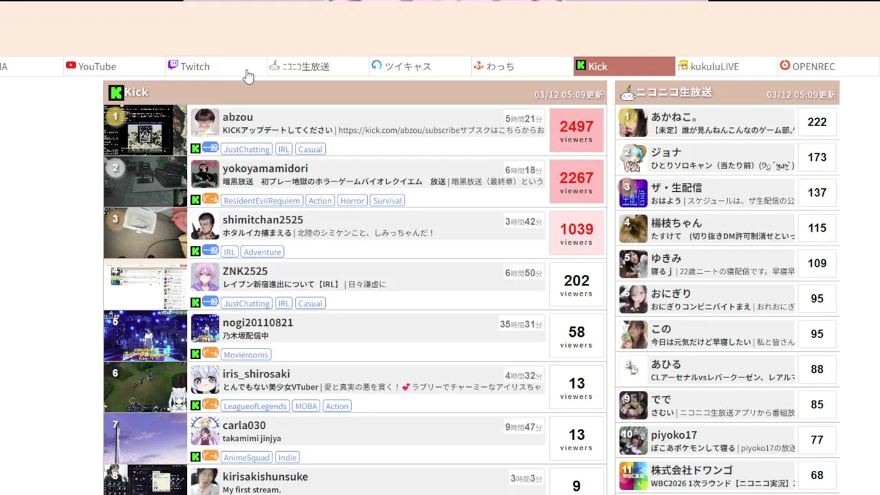Click nogi20110821's avatar icon
The width and height of the screenshot is (880, 495).
(205, 328)
